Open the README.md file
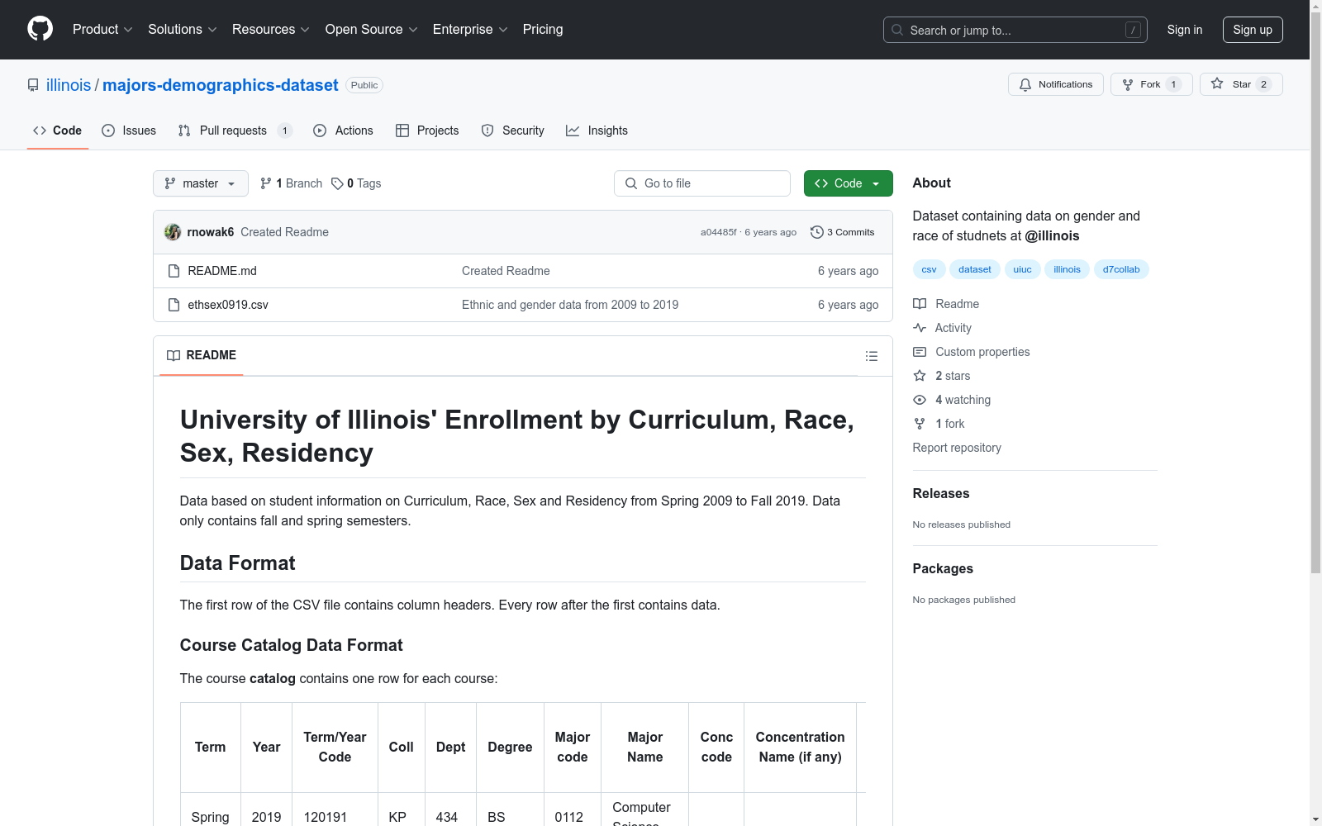The width and height of the screenshot is (1322, 826). [222, 271]
